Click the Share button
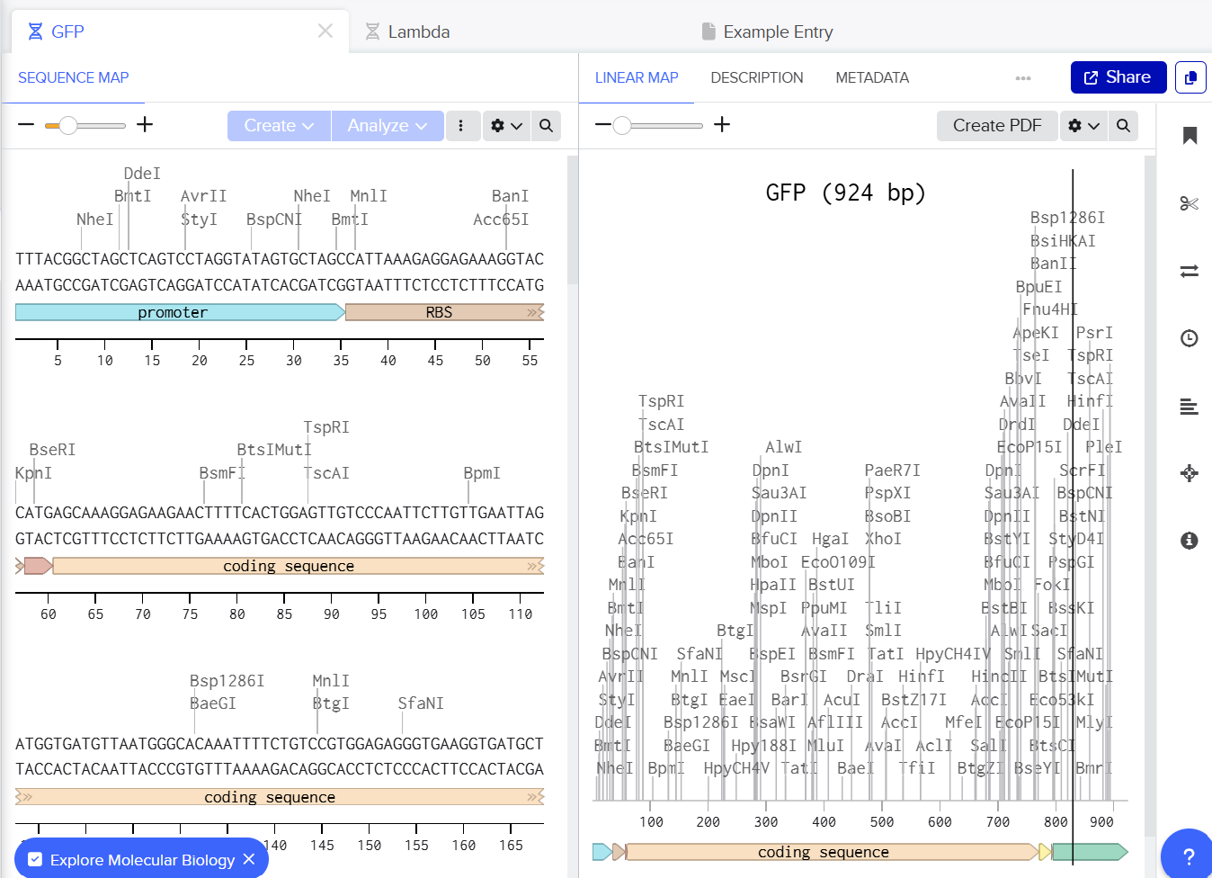Screen dimensions: 1212x878 [1118, 77]
